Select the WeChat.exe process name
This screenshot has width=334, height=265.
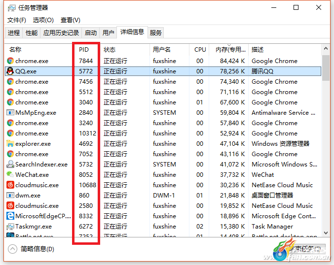(x=32, y=175)
